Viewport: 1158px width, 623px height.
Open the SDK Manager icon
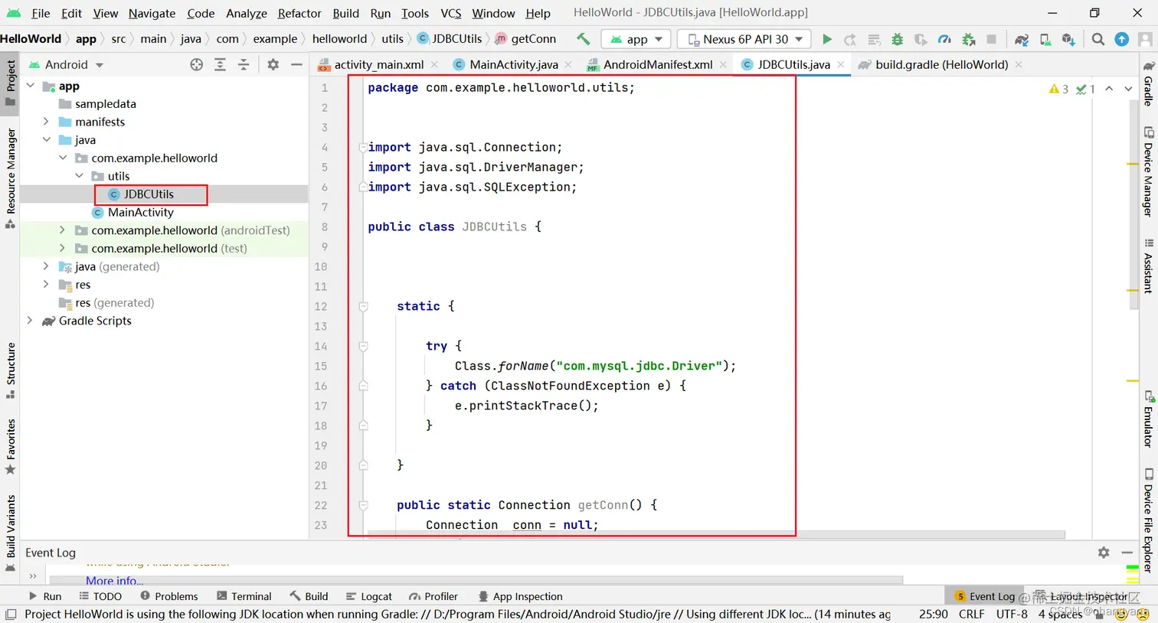[1068, 39]
